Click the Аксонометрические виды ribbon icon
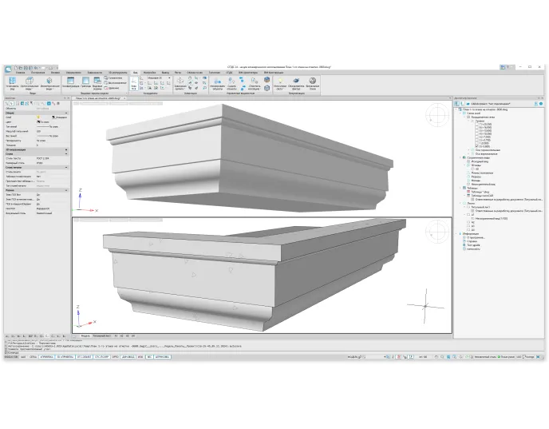Image resolution: width=549 pixels, height=429 pixels. click(x=49, y=82)
